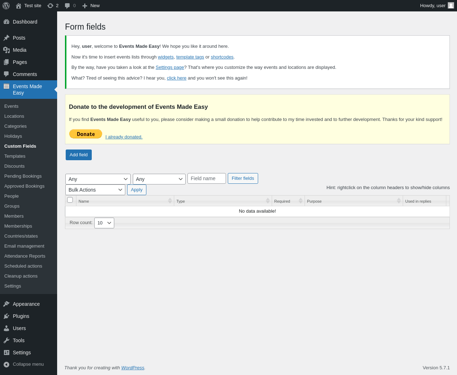Click the Add field button
Screen dimensions: 457x375
(x=79, y=155)
